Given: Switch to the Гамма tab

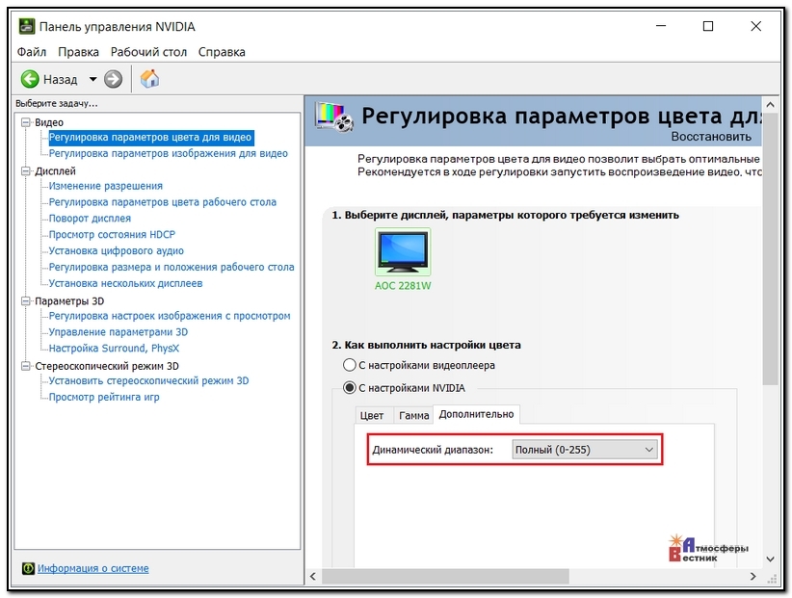Looking at the screenshot, I should pos(413,415).
